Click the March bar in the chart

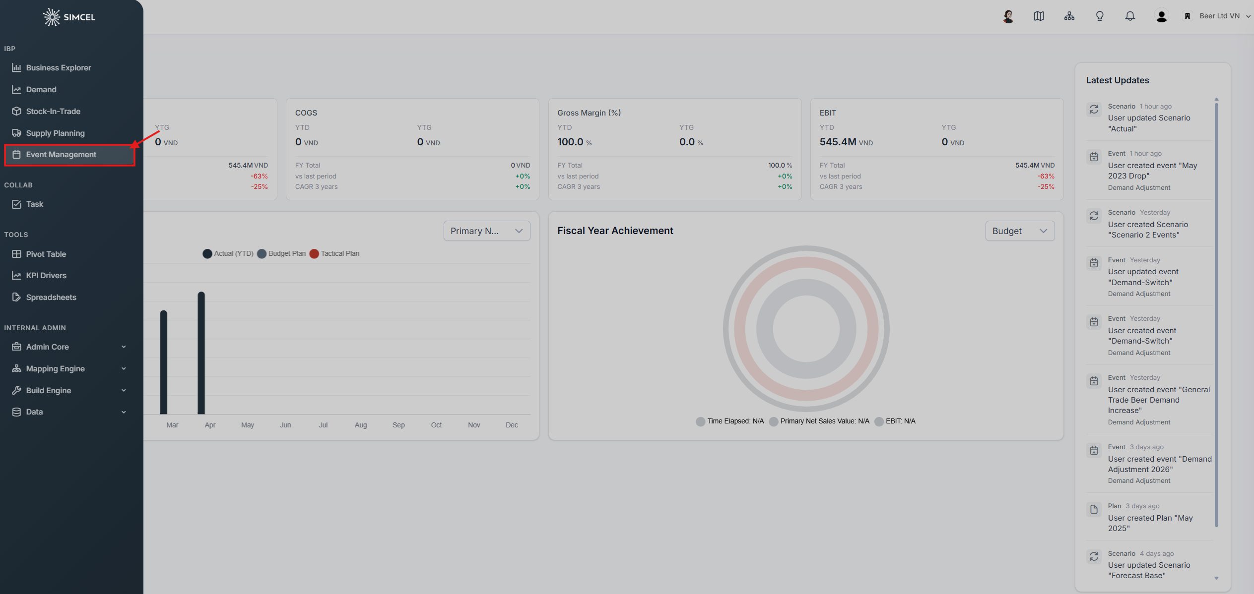[163, 362]
